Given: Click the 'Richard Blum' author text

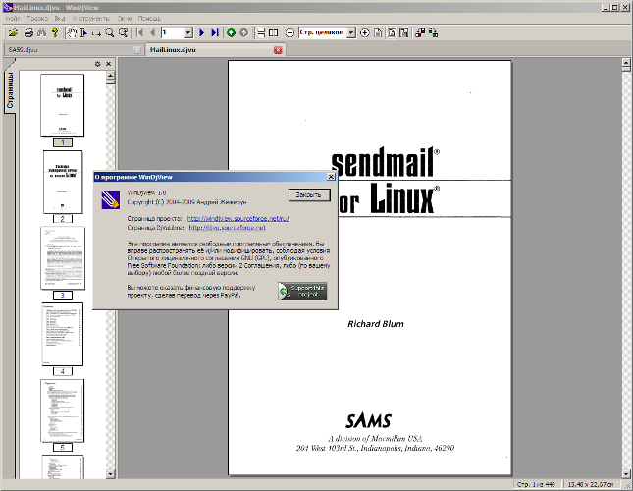Looking at the screenshot, I should (x=376, y=324).
